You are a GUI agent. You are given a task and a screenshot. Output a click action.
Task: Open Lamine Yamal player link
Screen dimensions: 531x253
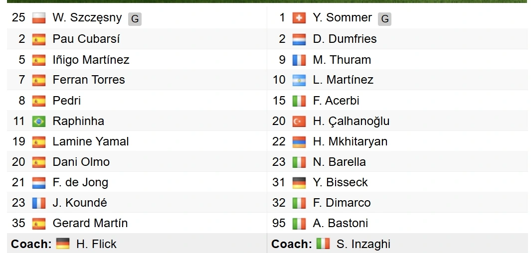coord(91,141)
